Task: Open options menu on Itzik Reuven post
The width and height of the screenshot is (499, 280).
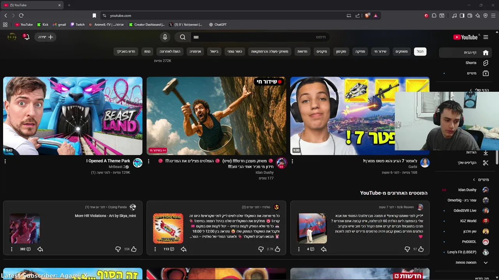Action: point(299,249)
